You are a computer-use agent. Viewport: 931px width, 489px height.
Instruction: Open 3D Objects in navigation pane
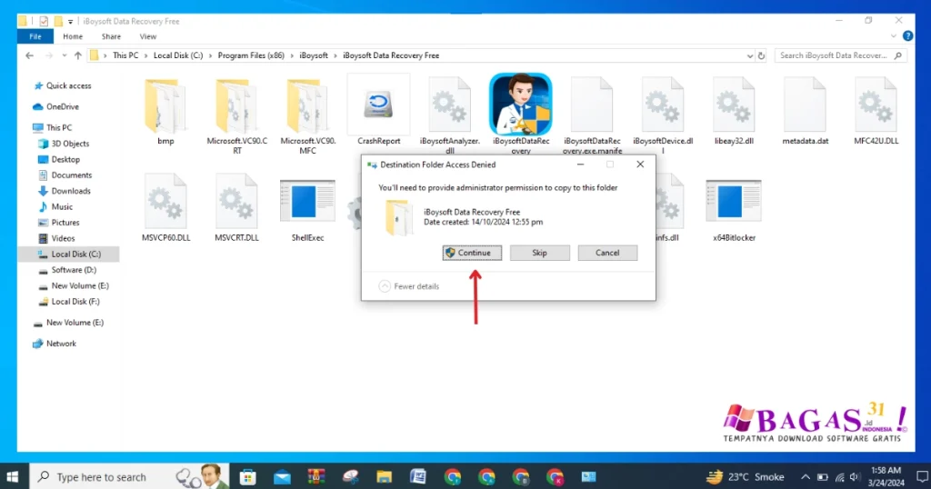point(64,144)
